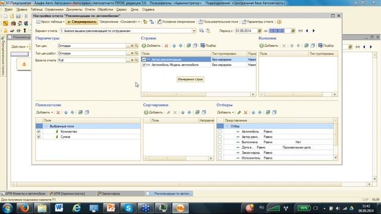Open the Отчеты menu
The image size is (381, 214).
tap(90, 10)
